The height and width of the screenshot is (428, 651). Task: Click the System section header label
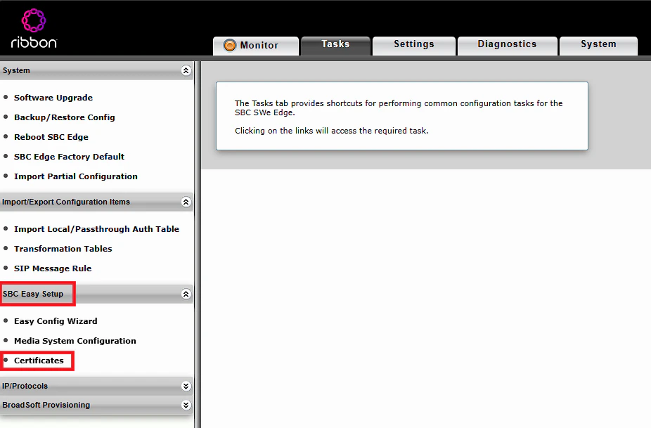(16, 70)
